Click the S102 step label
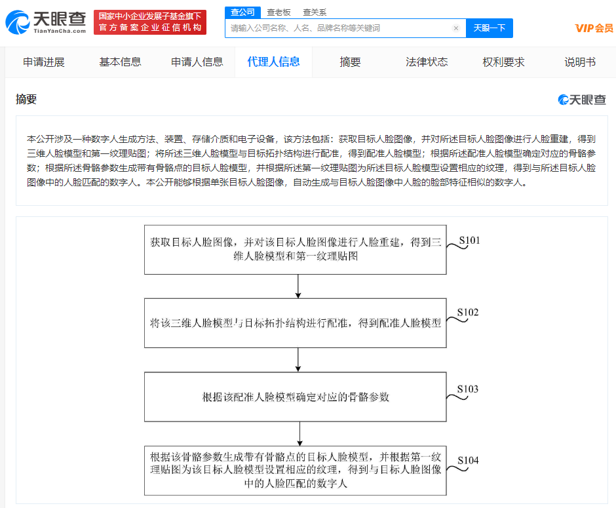616x508 pixels. [467, 313]
